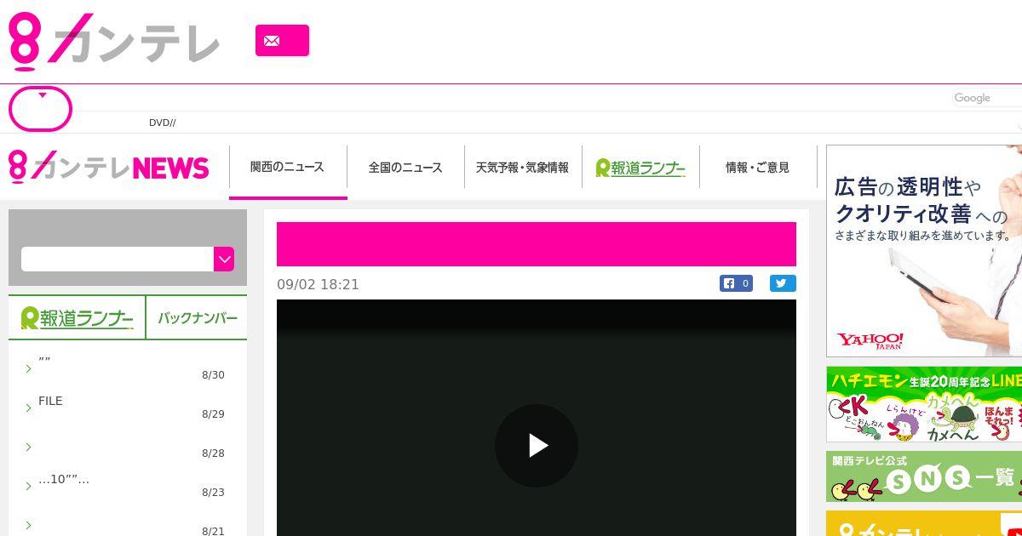Open the 関西テレビ公式 SNS一覧 banner
1022x536 pixels.
[924, 476]
